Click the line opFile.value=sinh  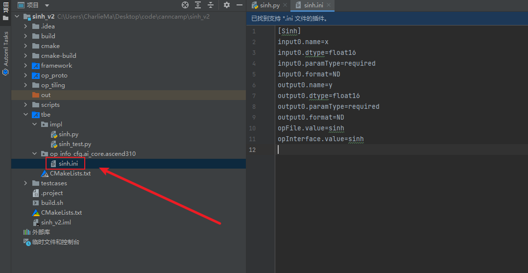pyautogui.click(x=311, y=128)
